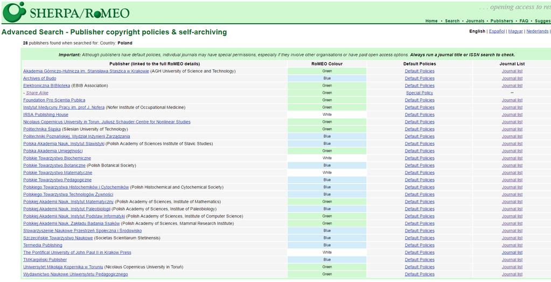Open Nicolaus Copernicus University Schauder Centre link
551x282 pixels.
107,122
